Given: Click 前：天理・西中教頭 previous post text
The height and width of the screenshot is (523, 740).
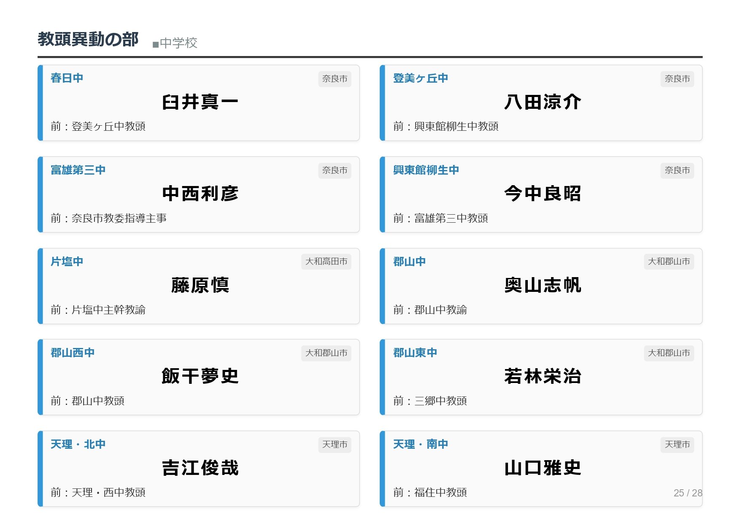Looking at the screenshot, I should pyautogui.click(x=98, y=492).
